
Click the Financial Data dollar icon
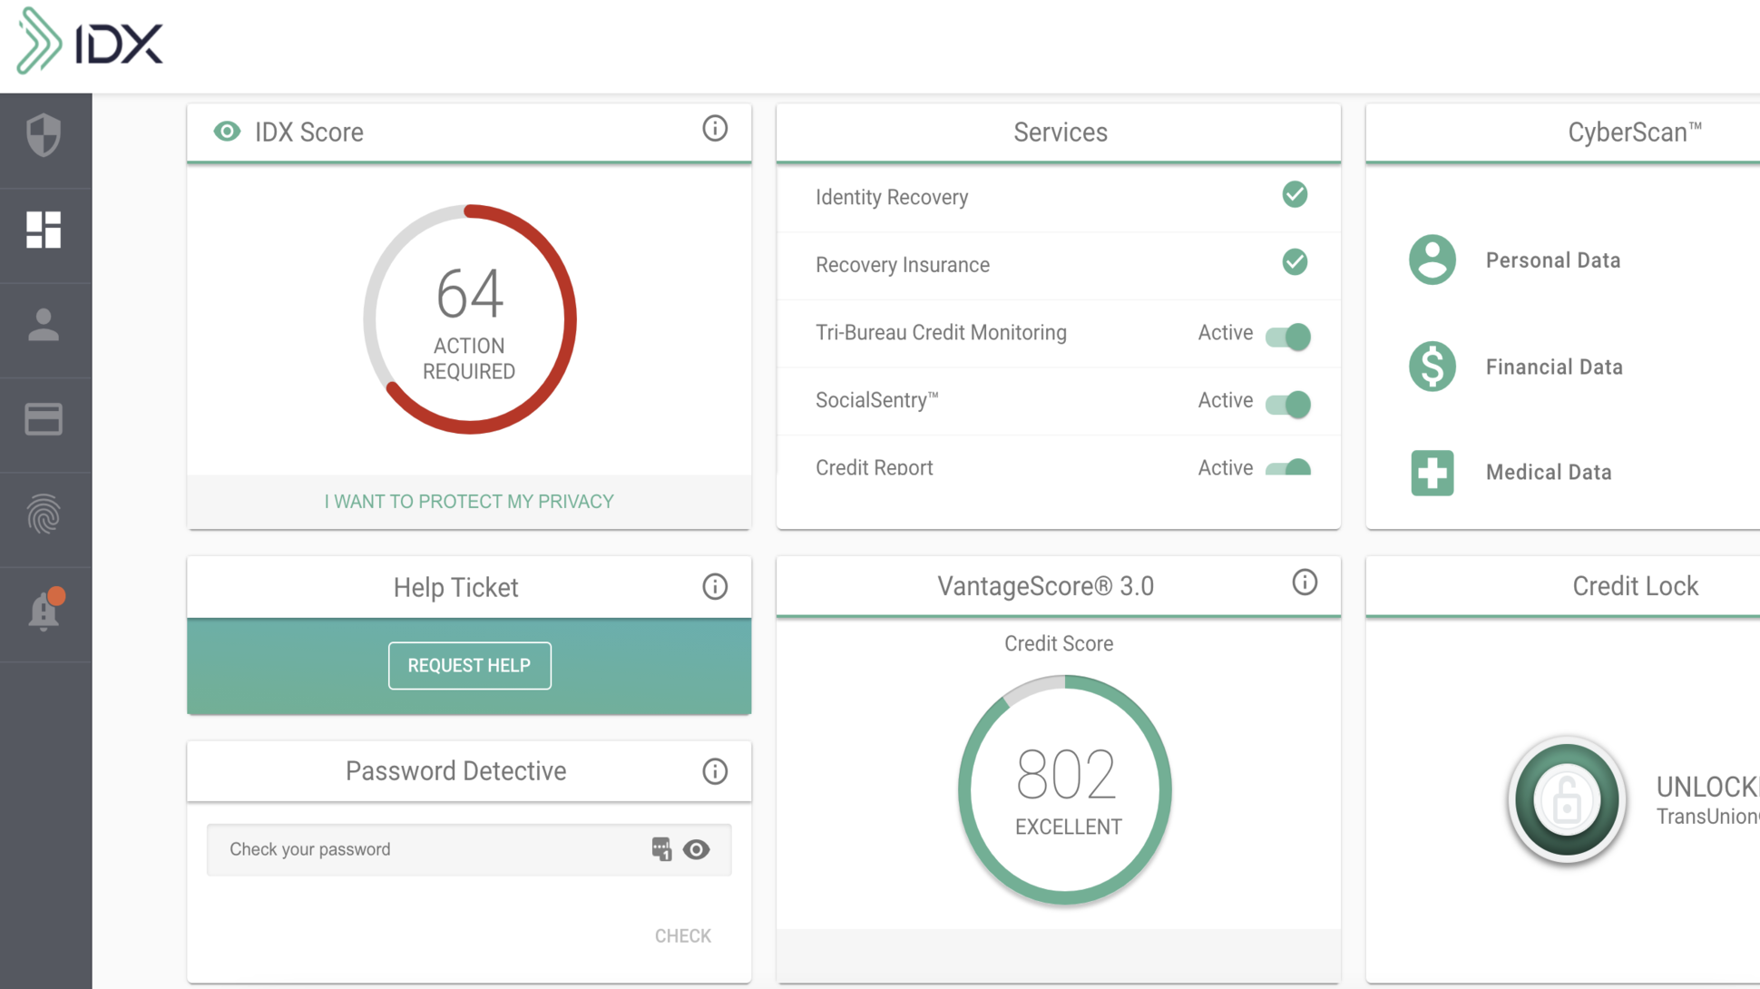pyautogui.click(x=1432, y=367)
